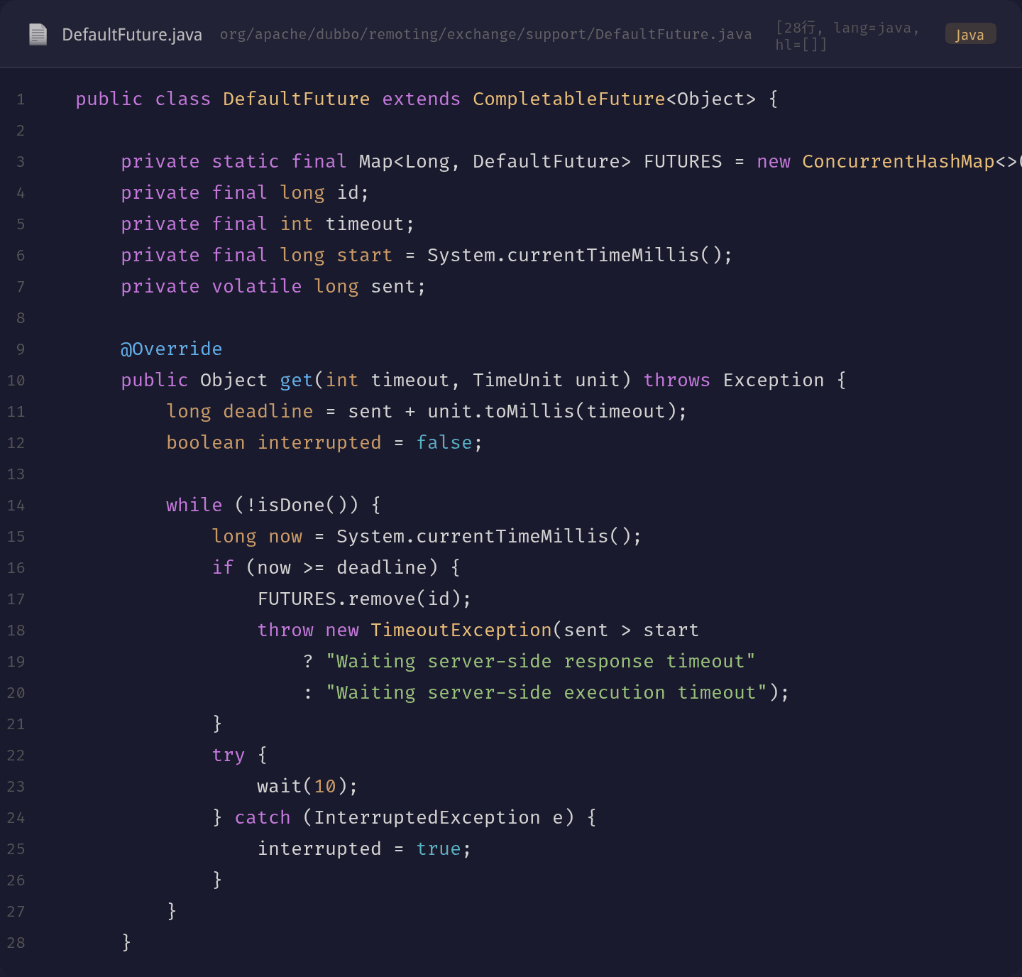Screen dimensions: 1022x977
Task: Click 'true' literal on line 25
Action: coord(439,848)
